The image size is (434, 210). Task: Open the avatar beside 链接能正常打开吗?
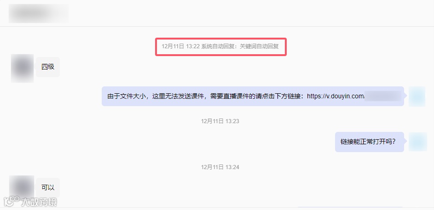click(x=418, y=142)
